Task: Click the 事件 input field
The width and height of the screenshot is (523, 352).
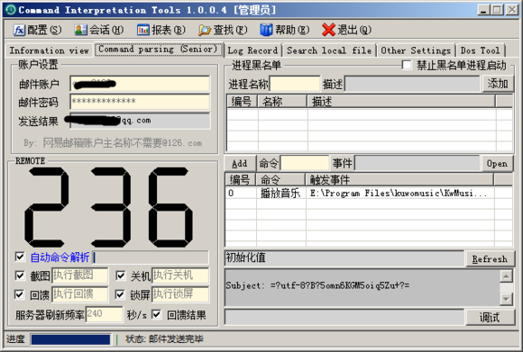Action: (417, 163)
